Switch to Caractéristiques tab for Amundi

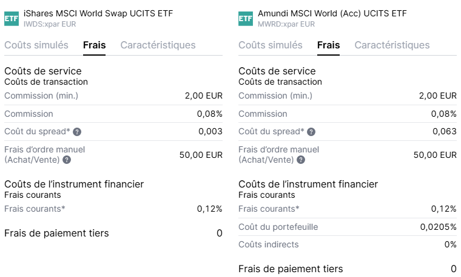392,45
